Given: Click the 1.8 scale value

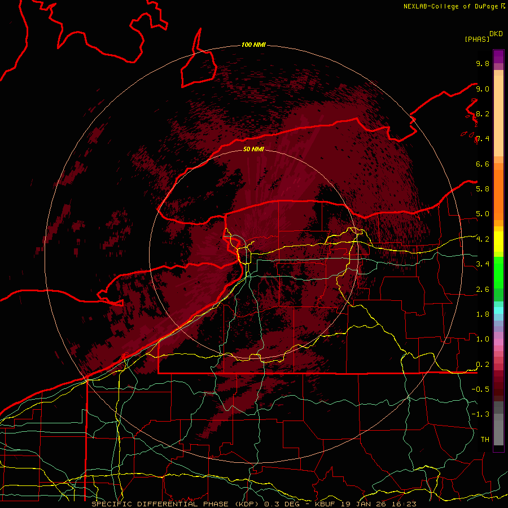Looking at the screenshot, I should tap(483, 314).
